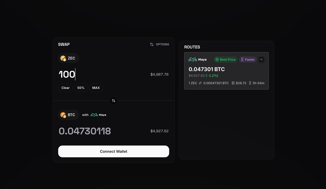Click the MAX amount button
Viewport: 326px width, 189px height.
coord(96,88)
